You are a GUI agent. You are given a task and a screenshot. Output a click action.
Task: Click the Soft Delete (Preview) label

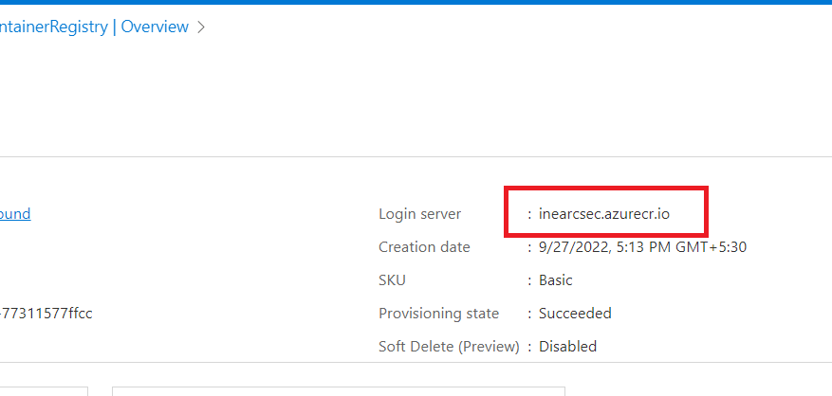tap(449, 347)
